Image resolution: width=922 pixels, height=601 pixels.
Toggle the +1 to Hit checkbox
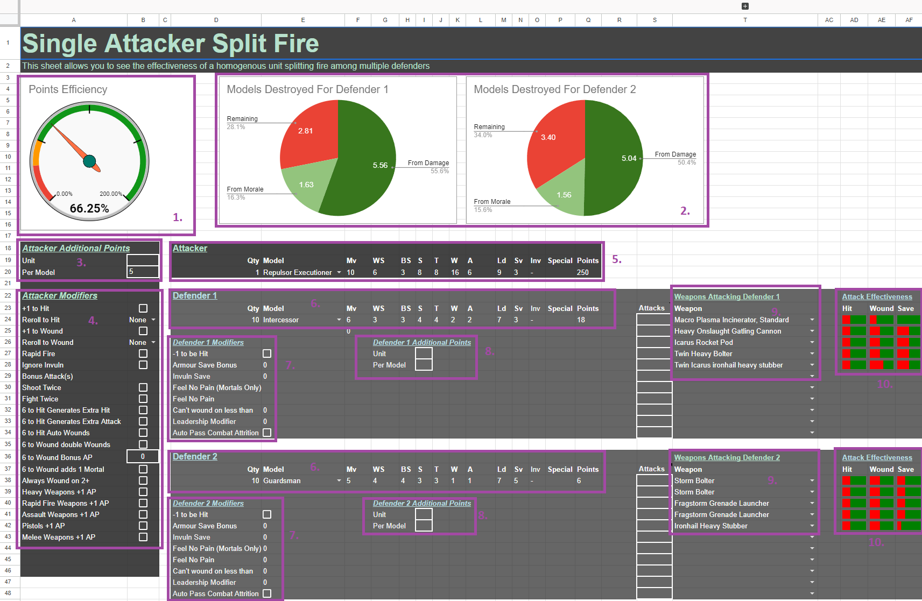[143, 308]
